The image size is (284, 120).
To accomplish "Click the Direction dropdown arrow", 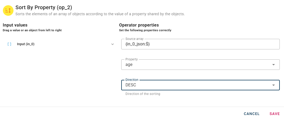I will pos(273,85).
